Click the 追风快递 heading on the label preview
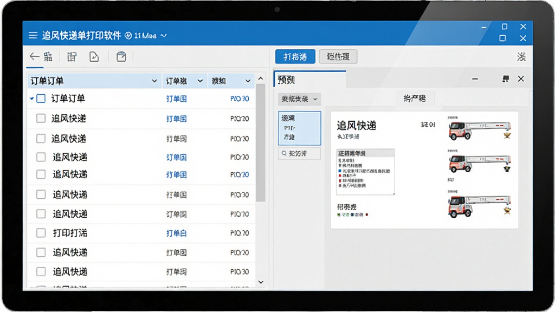Viewport: 555px width, 312px height. 356,126
